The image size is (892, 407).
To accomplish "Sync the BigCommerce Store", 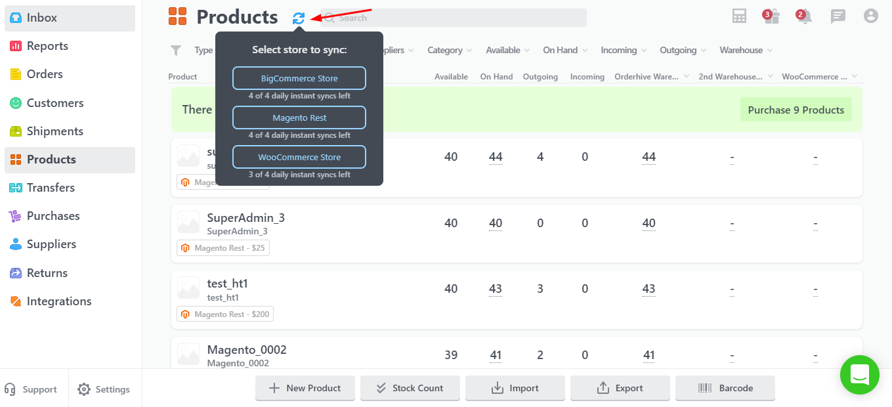I will [x=299, y=78].
